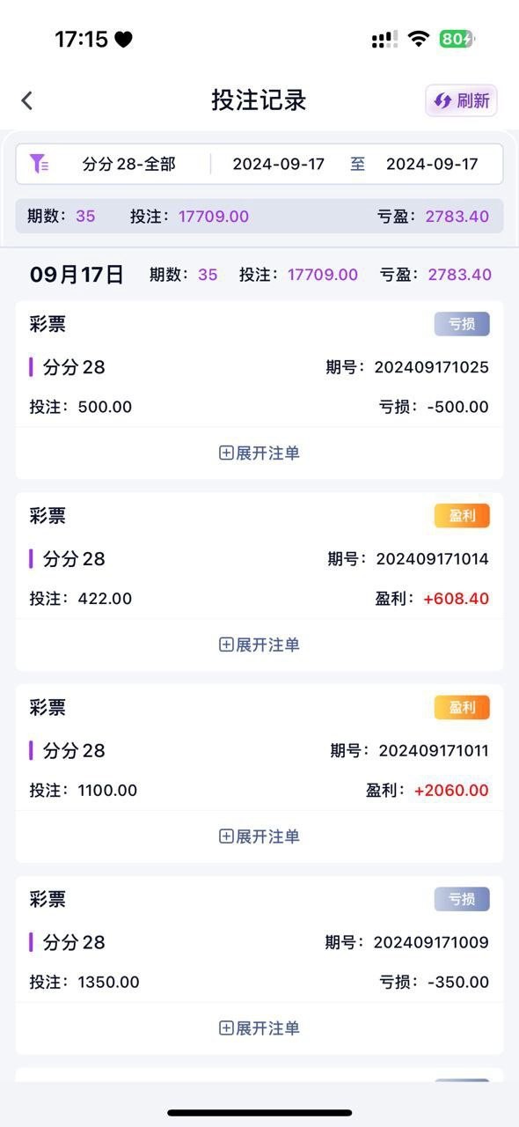This screenshot has width=519, height=1127.
Task: Expand 展开注单 for the 500.00 bet
Action: 259,453
